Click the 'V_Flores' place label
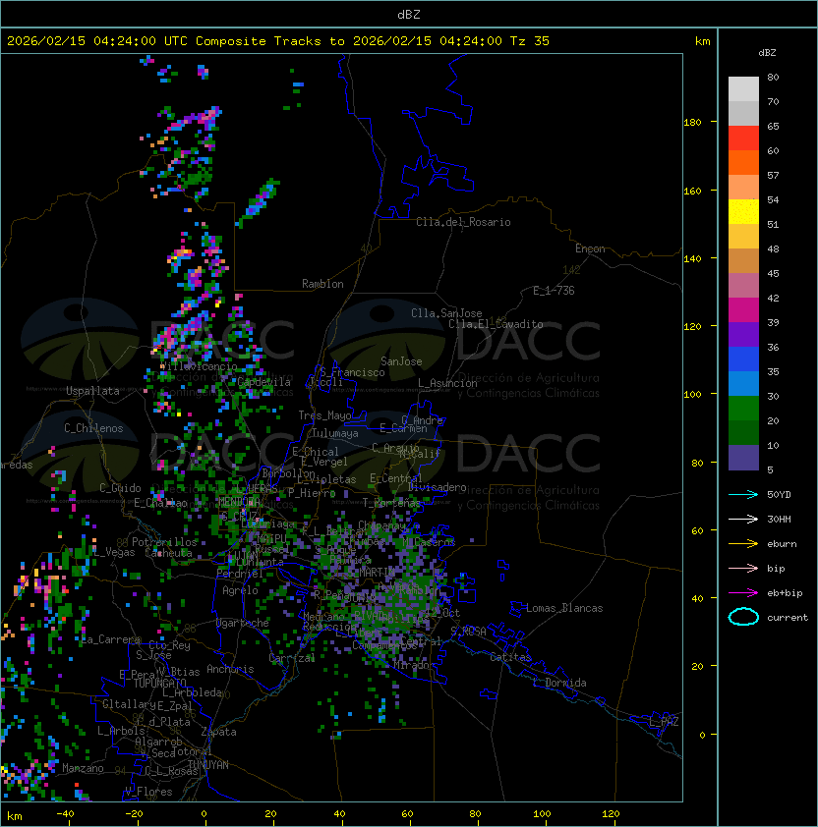Image resolution: width=818 pixels, height=827 pixels. (148, 792)
